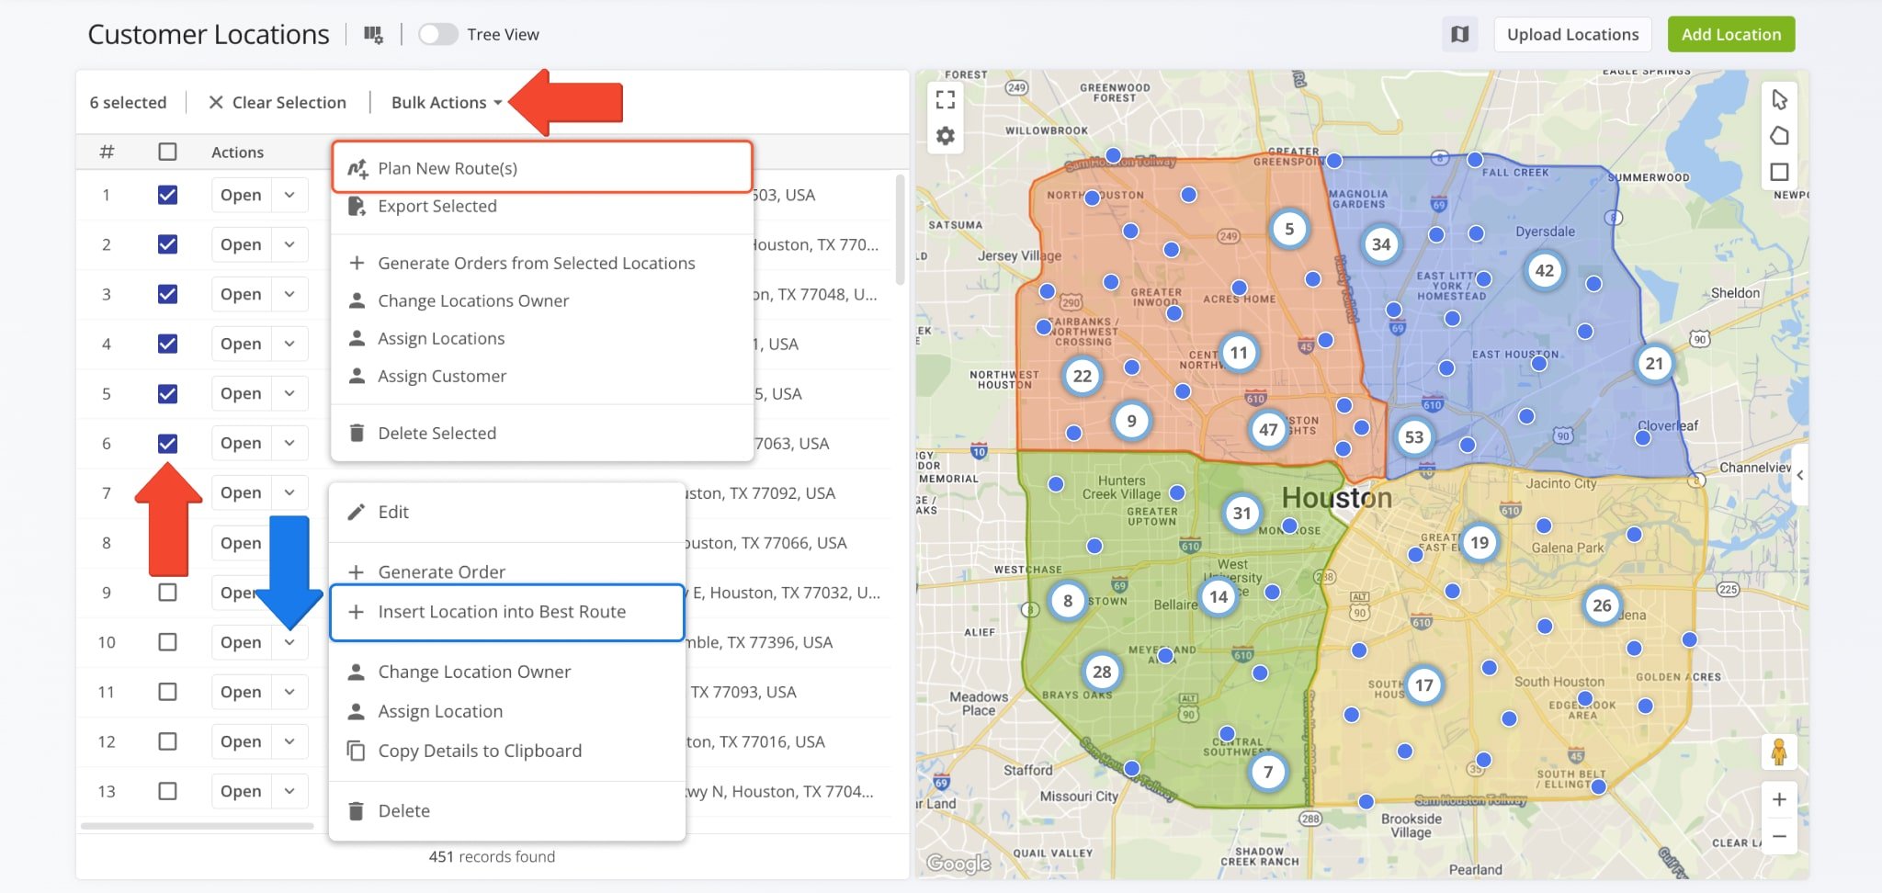Screen dimensions: 1882x893
Task: Expand the row 3 Open dropdown arrow
Action: (x=289, y=294)
